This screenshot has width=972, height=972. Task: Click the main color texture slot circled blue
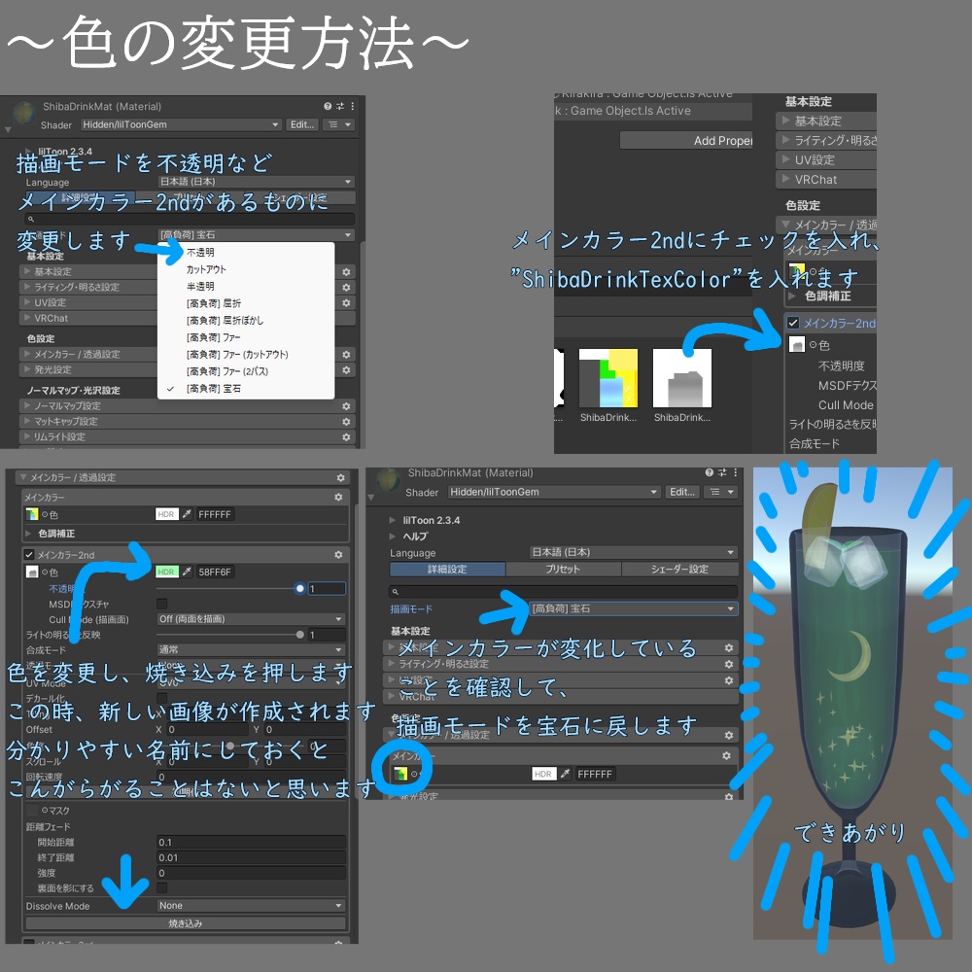tap(400, 774)
